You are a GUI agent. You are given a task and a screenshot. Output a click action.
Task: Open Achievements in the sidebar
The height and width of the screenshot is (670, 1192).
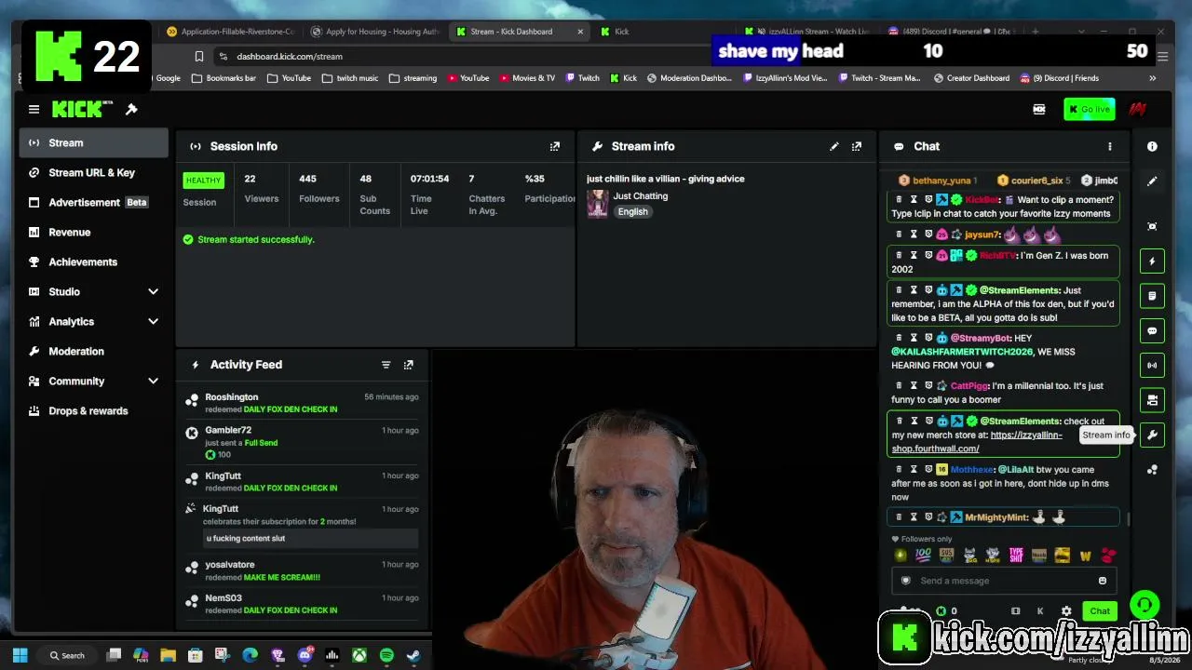[93, 261]
